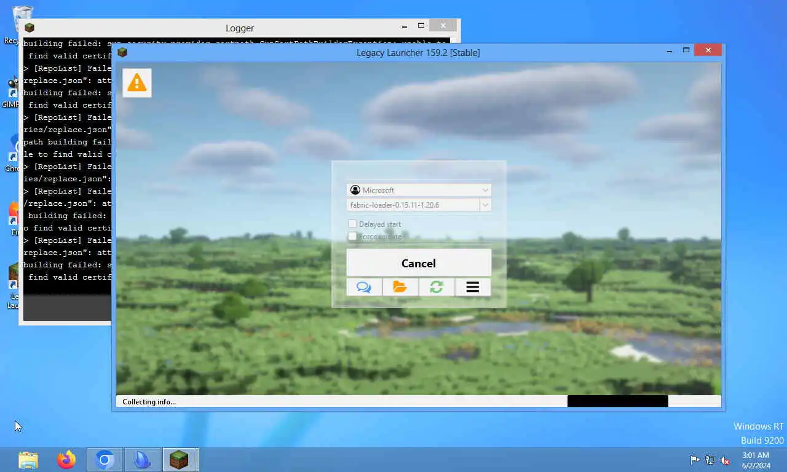787x472 pixels.
Task: Click the Logger window title bar icon
Action: pyautogui.click(x=29, y=28)
